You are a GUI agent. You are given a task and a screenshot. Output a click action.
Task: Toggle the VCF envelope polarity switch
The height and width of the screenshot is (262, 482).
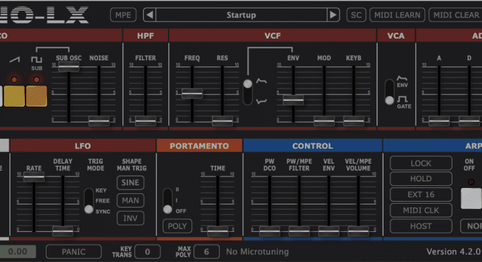(x=247, y=92)
